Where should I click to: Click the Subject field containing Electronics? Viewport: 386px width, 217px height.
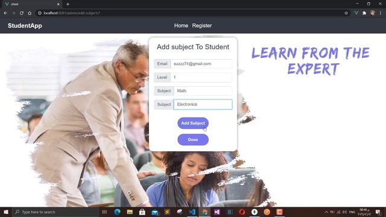tap(203, 104)
